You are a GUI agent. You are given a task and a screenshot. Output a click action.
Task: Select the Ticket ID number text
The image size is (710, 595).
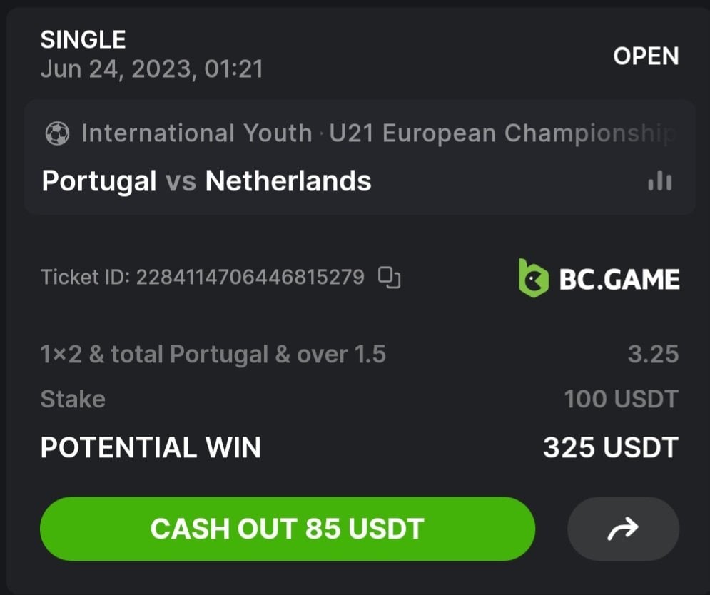coord(250,277)
